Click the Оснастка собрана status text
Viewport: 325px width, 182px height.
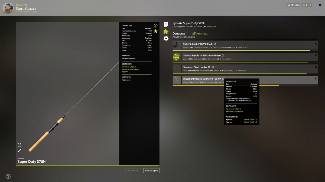coord(129,67)
